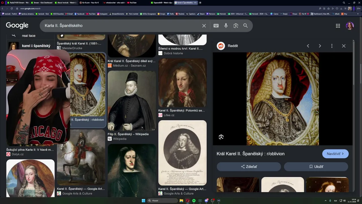362x204 pixels.
Task: Open the browser AI assistant button
Action: tap(359, 8)
